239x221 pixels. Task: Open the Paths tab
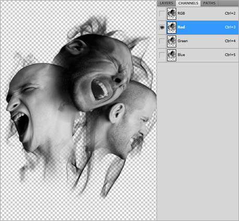pyautogui.click(x=209, y=3)
